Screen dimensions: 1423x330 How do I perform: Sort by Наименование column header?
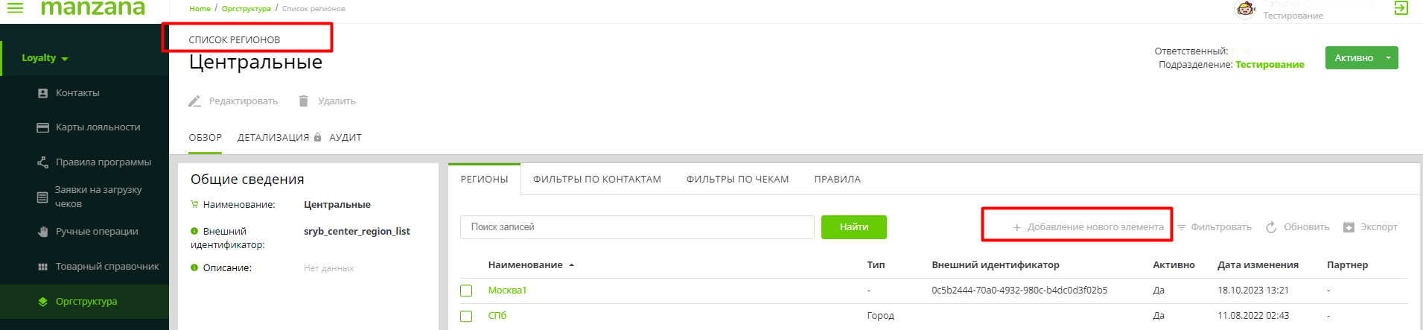coord(525,265)
